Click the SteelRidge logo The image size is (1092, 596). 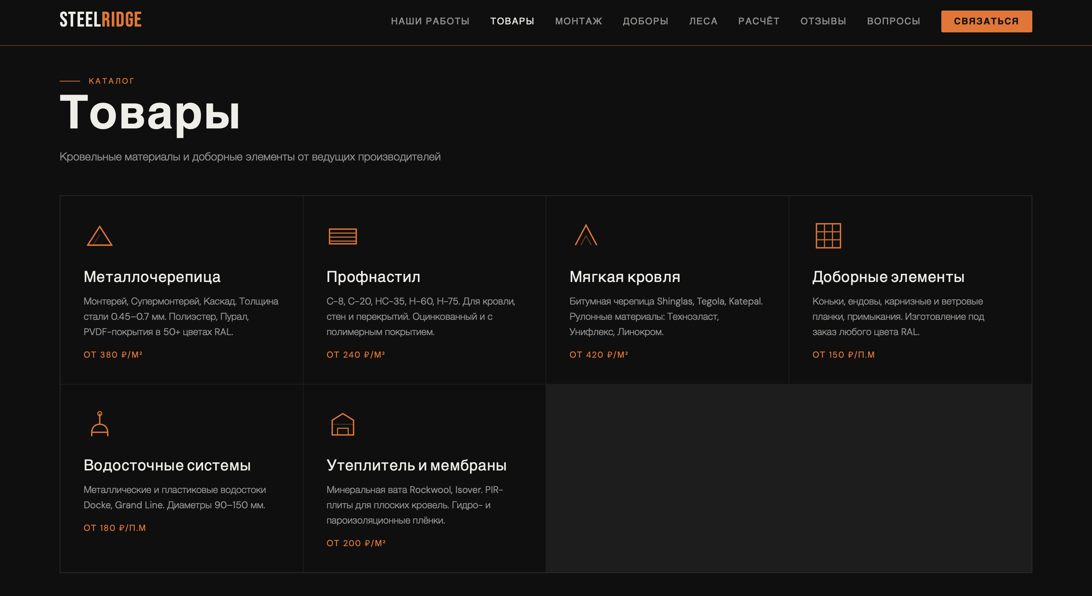(100, 20)
